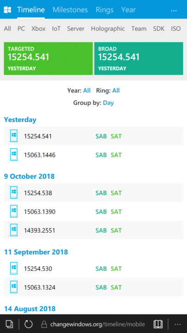Open the three-dot menu in the blue header
Screen dimensions: 187x333
174,11
